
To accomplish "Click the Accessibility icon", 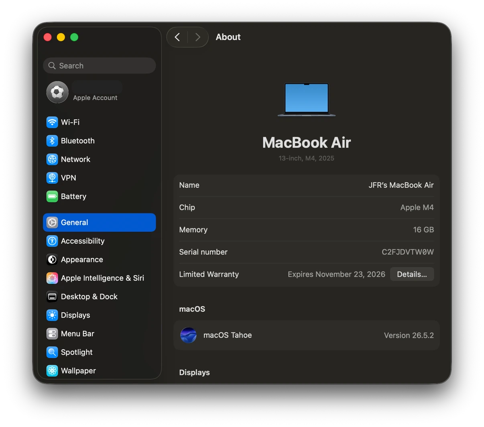I will tap(52, 241).
